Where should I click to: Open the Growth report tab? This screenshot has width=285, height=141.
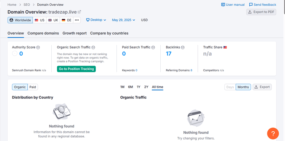pyautogui.click(x=74, y=33)
